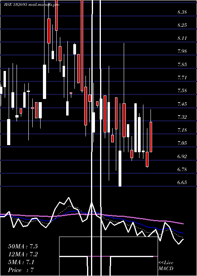Click the pink 50MA line end
197x276 pixels.
183,224
